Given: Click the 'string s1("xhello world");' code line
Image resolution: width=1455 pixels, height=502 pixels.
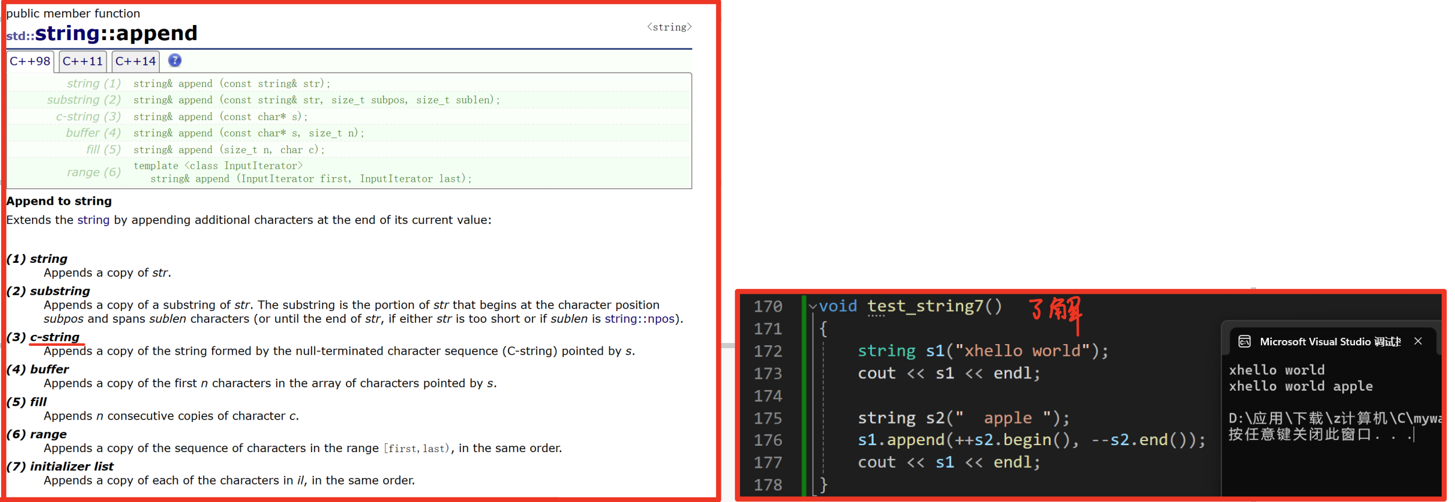Looking at the screenshot, I should coord(983,351).
